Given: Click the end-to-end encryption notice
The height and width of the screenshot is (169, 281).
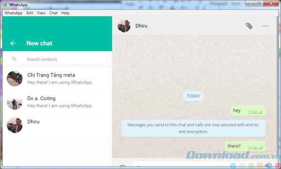Looking at the screenshot, I should 193,128.
